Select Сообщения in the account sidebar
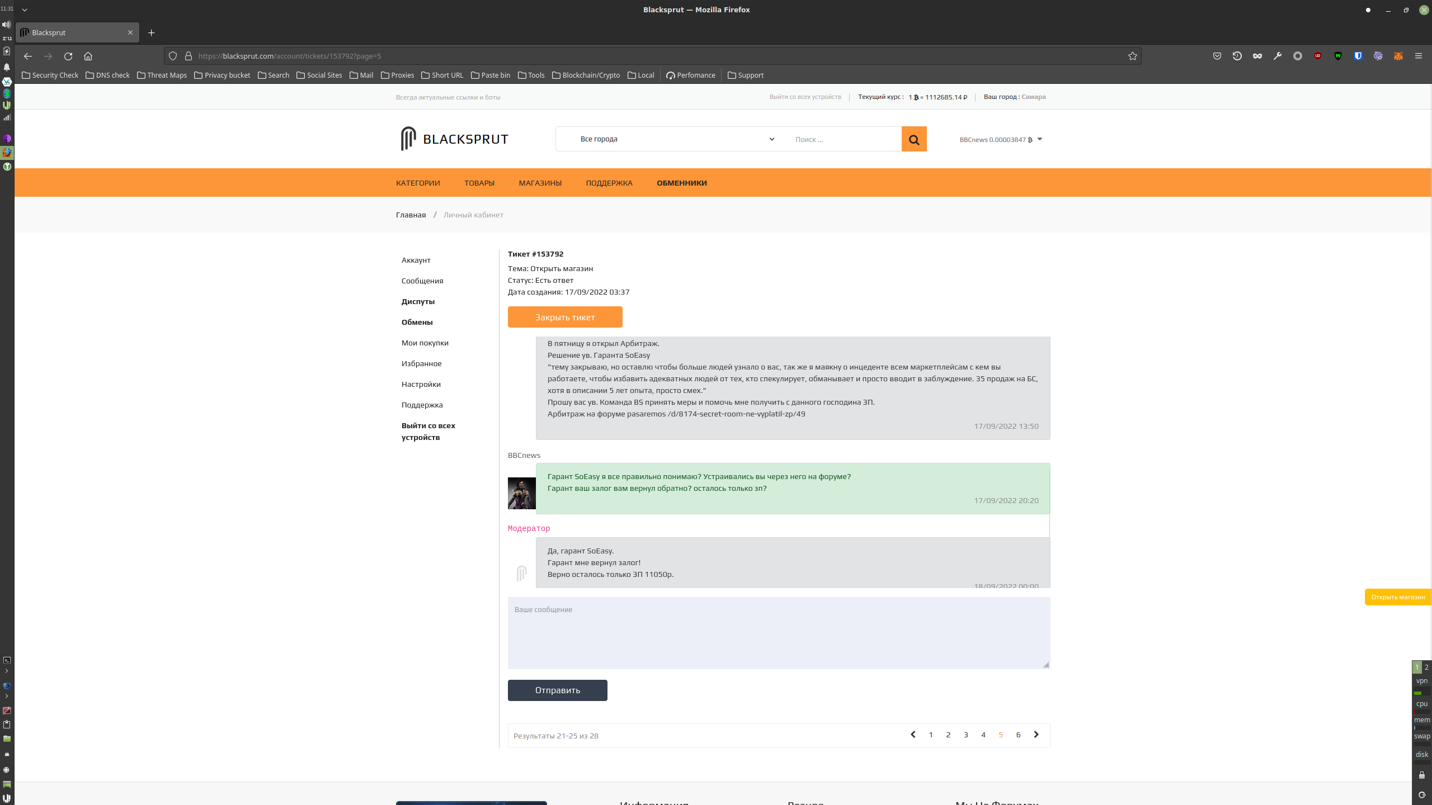The height and width of the screenshot is (805, 1432). tap(422, 281)
